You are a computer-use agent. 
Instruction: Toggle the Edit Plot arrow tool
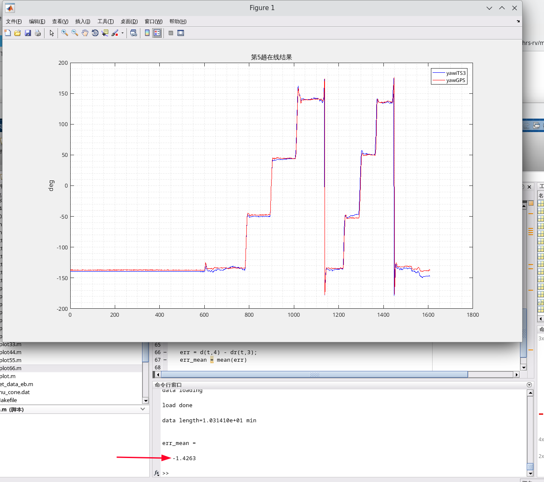(x=52, y=33)
